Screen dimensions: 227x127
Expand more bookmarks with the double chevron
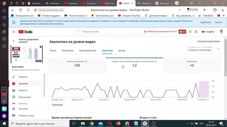tap(223, 16)
